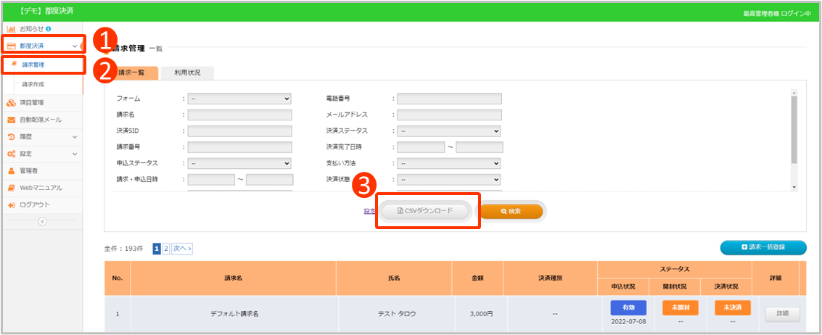This screenshot has height=335, width=822.
Task: Click the blue info icon beside お知らせ
Action: tap(48, 29)
